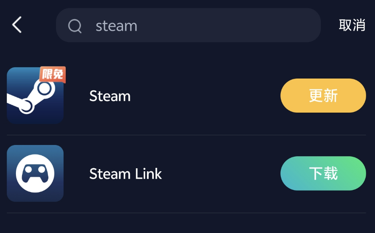Tap the white controller glyph in Steam Link icon
This screenshot has width=375, height=233.
[x=35, y=173]
